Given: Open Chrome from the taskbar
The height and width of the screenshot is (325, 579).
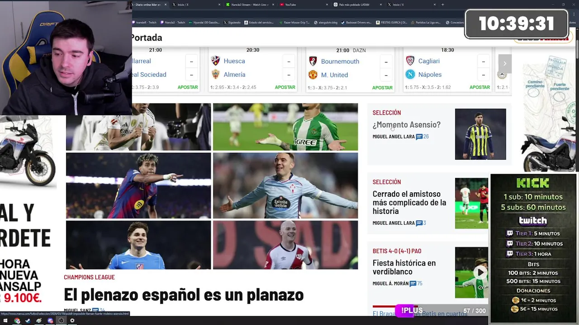Looking at the screenshot, I should click(x=17, y=320).
